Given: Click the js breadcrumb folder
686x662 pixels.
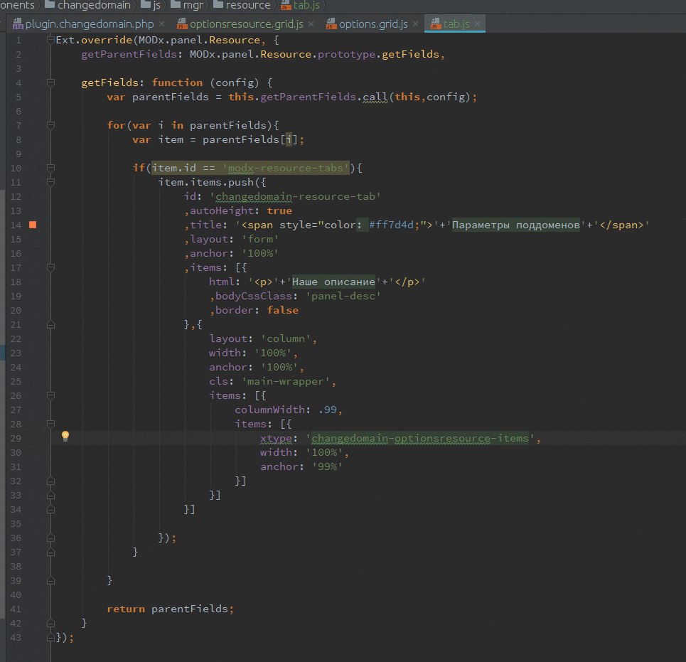Looking at the screenshot, I should click(151, 5).
